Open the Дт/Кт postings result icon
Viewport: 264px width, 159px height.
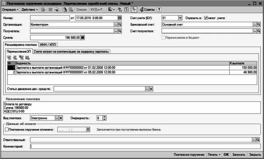[x=120, y=10]
